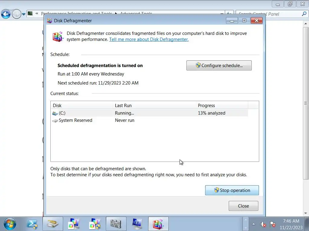Click the scroll-up arrow of Control Panel scrollbar

pyautogui.click(x=306, y=23)
